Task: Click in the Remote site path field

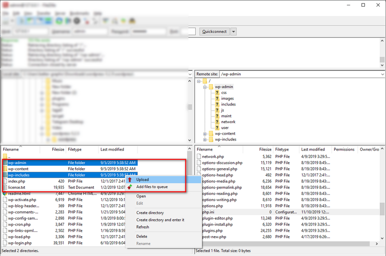Action: [x=300, y=74]
